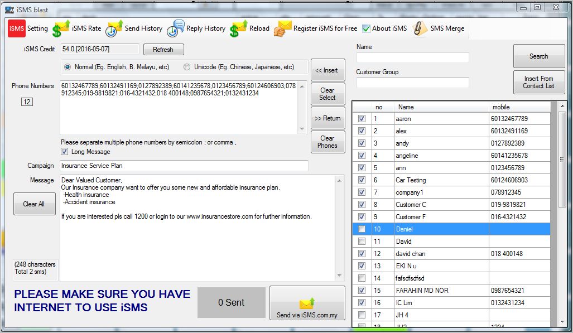
Task: Select the IC Lim name cell
Action: [441, 303]
